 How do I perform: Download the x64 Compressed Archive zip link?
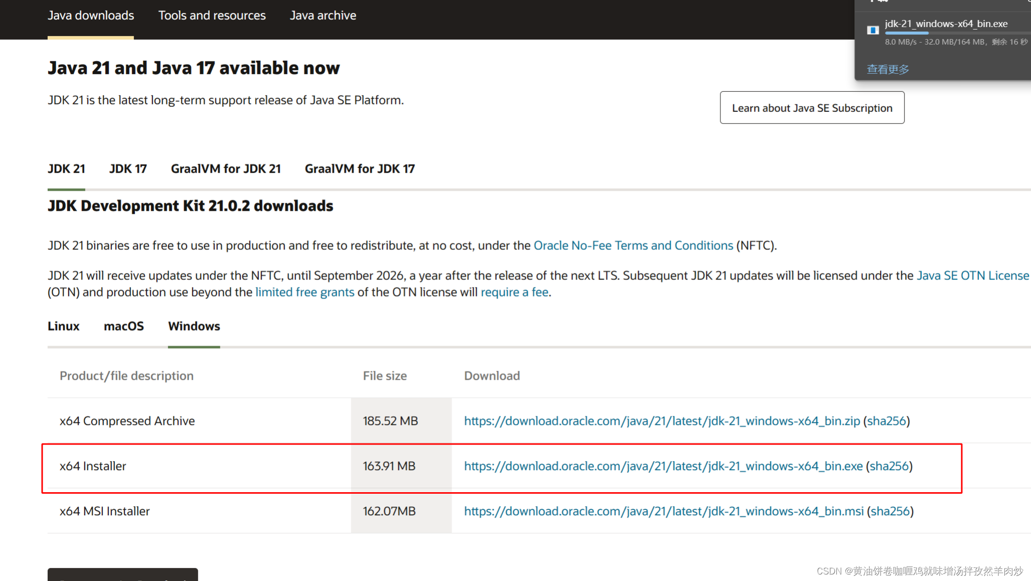click(661, 421)
